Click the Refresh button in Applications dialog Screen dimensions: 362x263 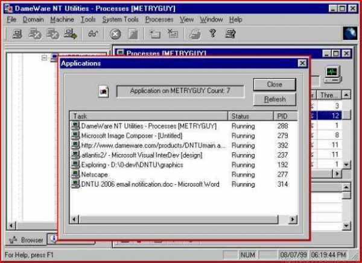tap(275, 99)
